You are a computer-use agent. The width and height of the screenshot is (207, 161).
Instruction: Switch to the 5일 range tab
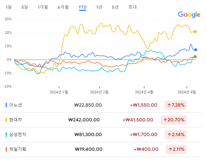(x=25, y=7)
